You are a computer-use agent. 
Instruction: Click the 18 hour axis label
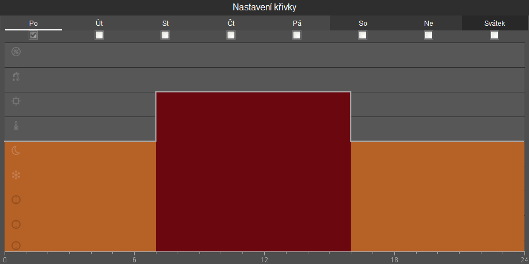pyautogui.click(x=394, y=260)
